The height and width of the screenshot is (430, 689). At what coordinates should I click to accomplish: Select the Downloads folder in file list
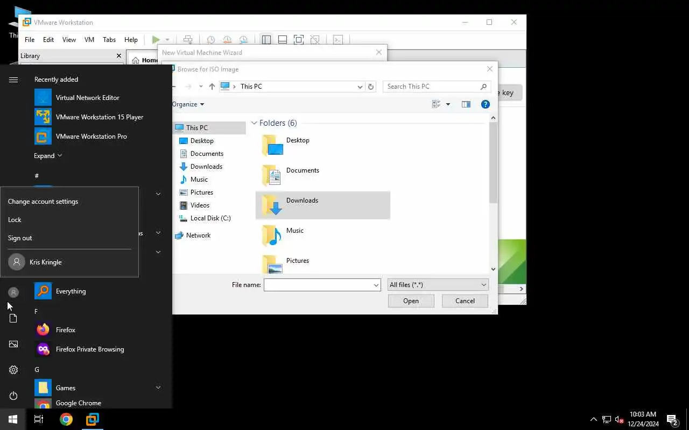[x=322, y=205]
